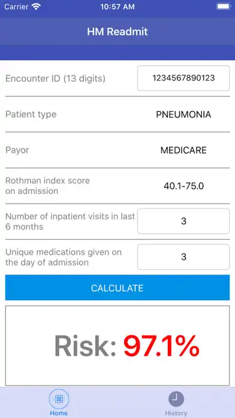Screen dimensions: 235x418
Task: Change the Payor MEDICARE selection
Action: [x=183, y=150]
